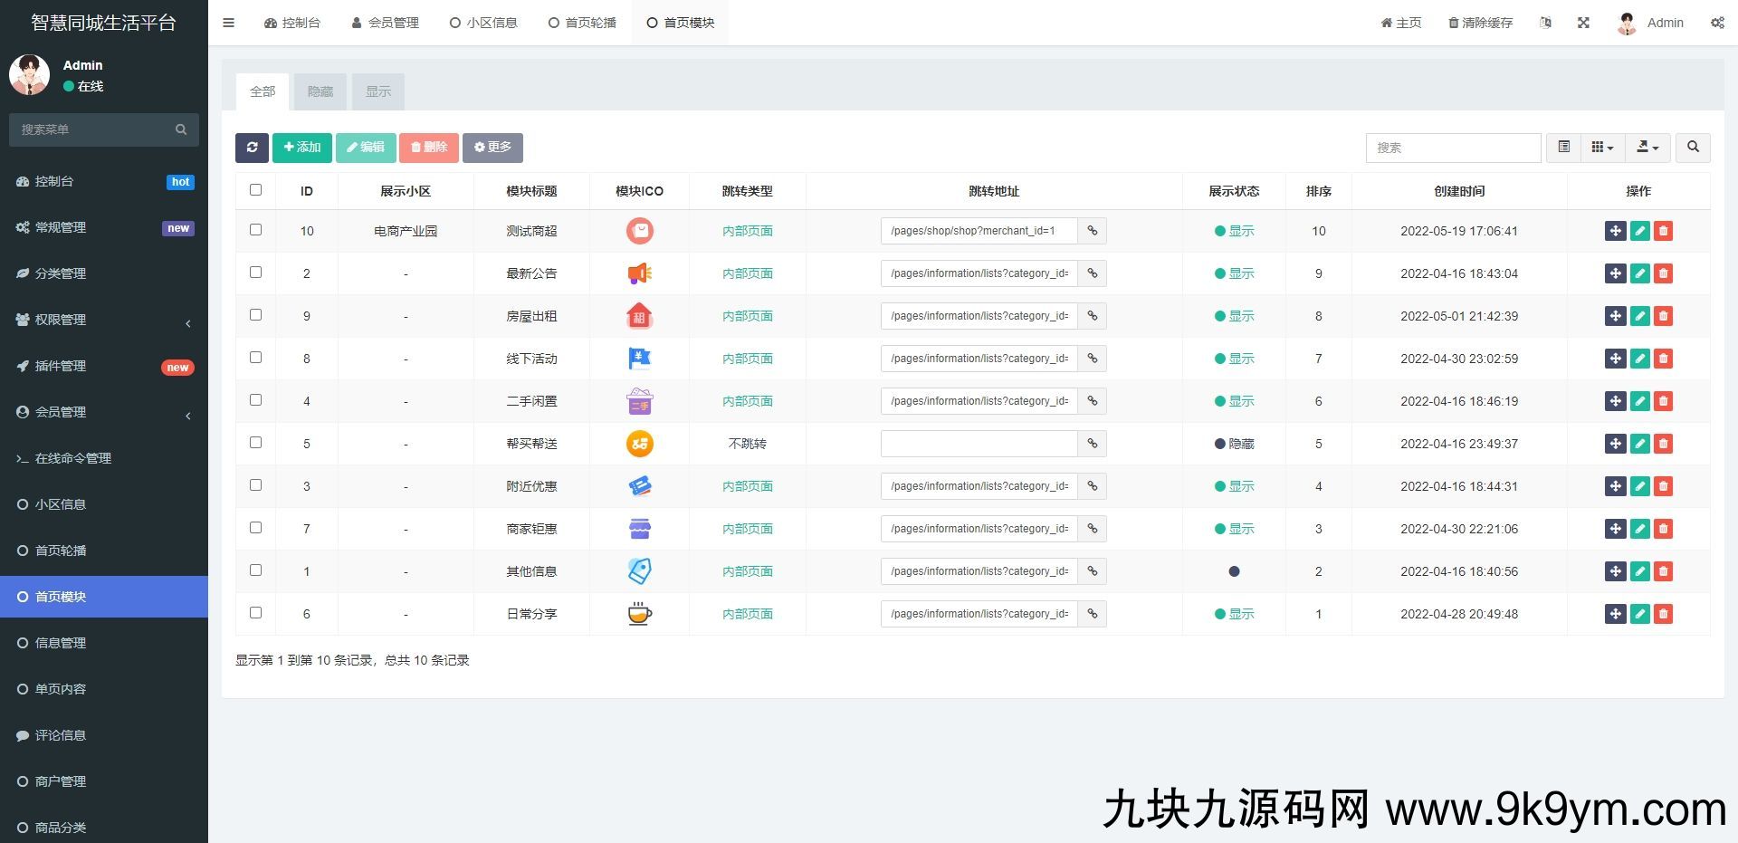Check the select-all checkbox in table header

[255, 190]
